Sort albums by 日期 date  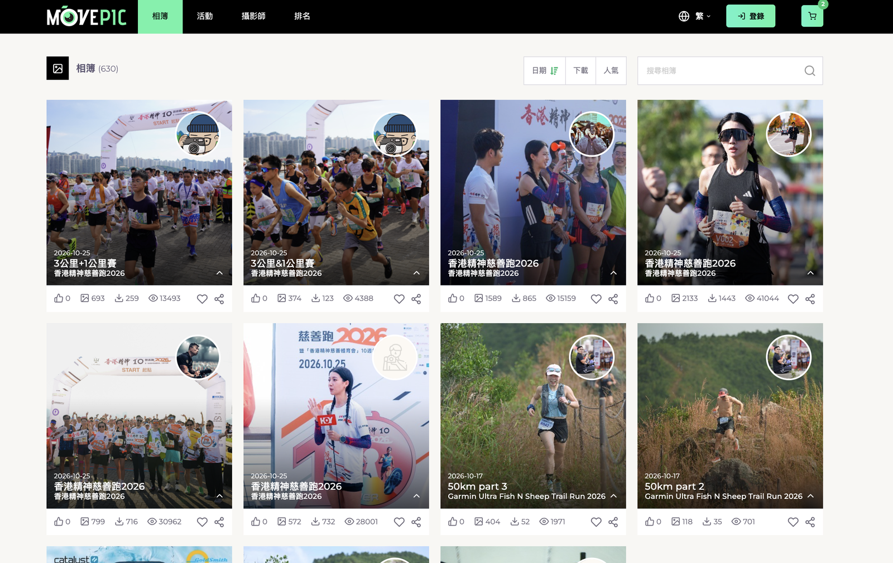(x=545, y=71)
